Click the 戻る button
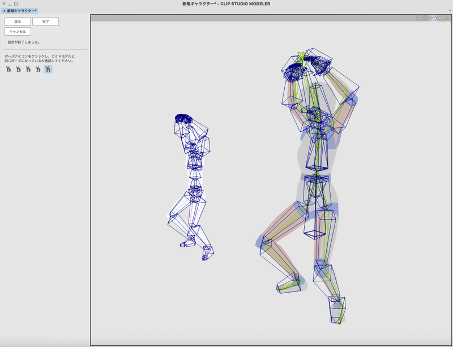453x347 pixels. (16, 21)
